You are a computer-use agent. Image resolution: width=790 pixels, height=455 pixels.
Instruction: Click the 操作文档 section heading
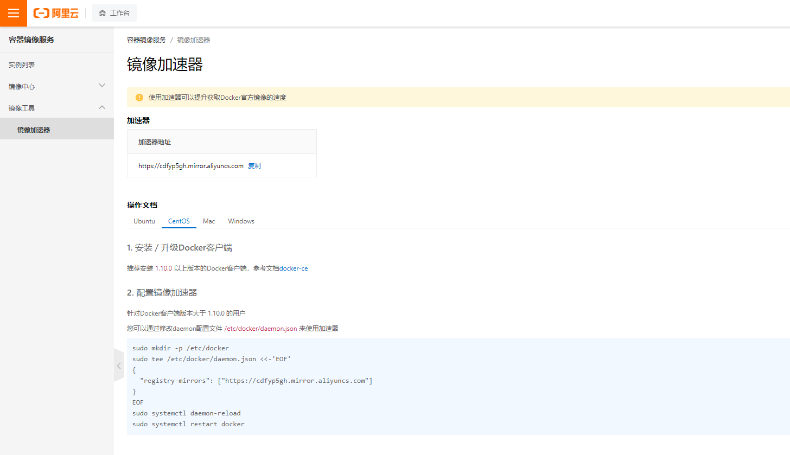[x=142, y=205]
